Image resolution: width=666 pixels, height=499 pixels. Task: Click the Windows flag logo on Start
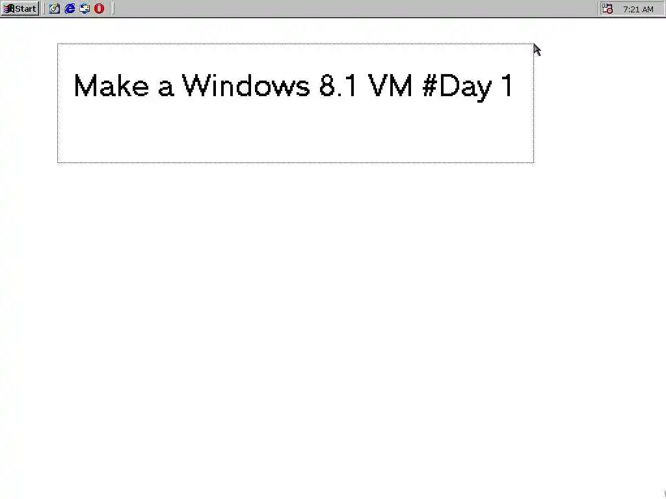(x=8, y=8)
